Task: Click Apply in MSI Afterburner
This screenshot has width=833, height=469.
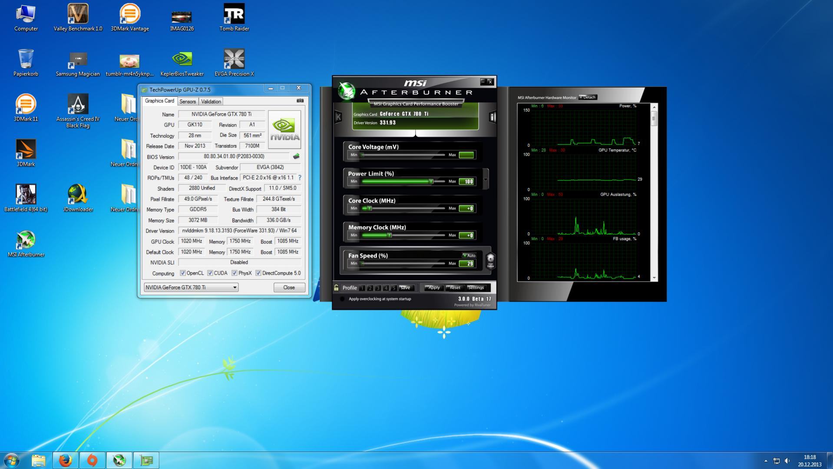Action: (x=434, y=288)
